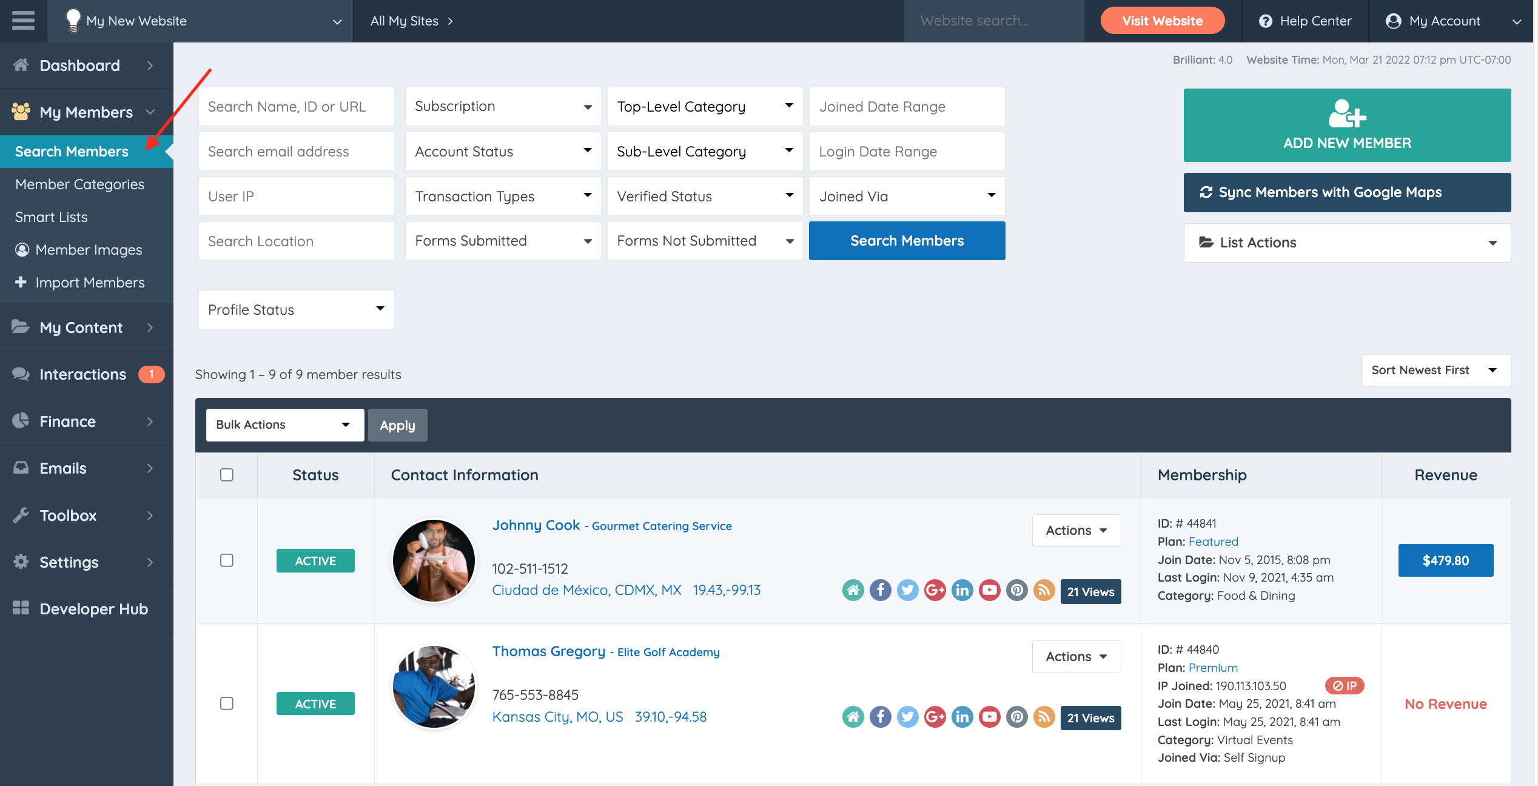
Task: Click Johnny Cook's website home icon
Action: [x=853, y=590]
